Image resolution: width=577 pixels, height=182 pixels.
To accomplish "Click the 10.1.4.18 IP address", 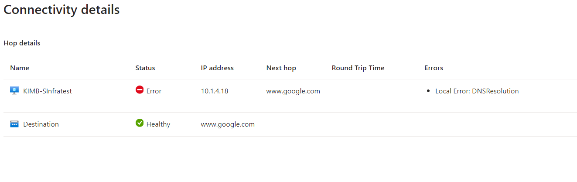I will click(215, 91).
